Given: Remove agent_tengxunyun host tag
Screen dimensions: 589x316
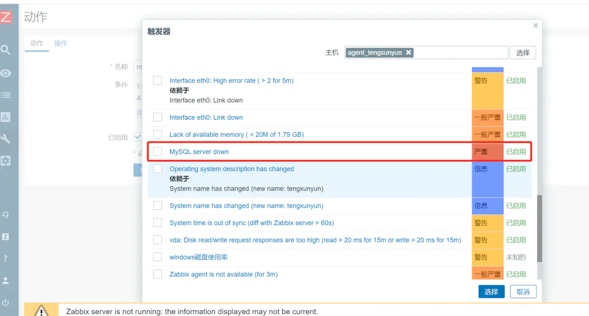Looking at the screenshot, I should coord(408,52).
